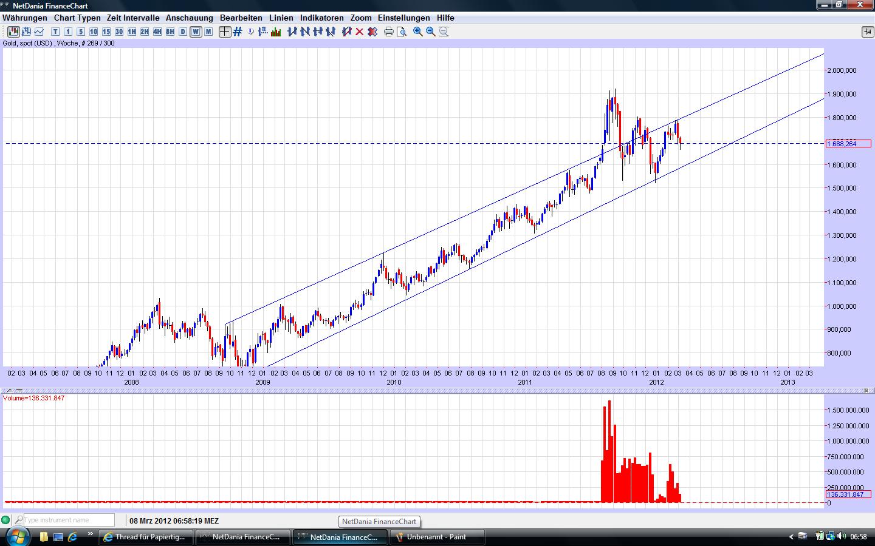
Task: Click the Type instrument name field
Action: (x=68, y=520)
